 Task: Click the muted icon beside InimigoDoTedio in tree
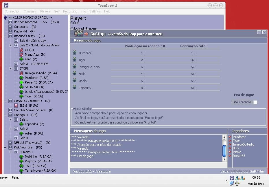pyautogui.click(x=21, y=73)
